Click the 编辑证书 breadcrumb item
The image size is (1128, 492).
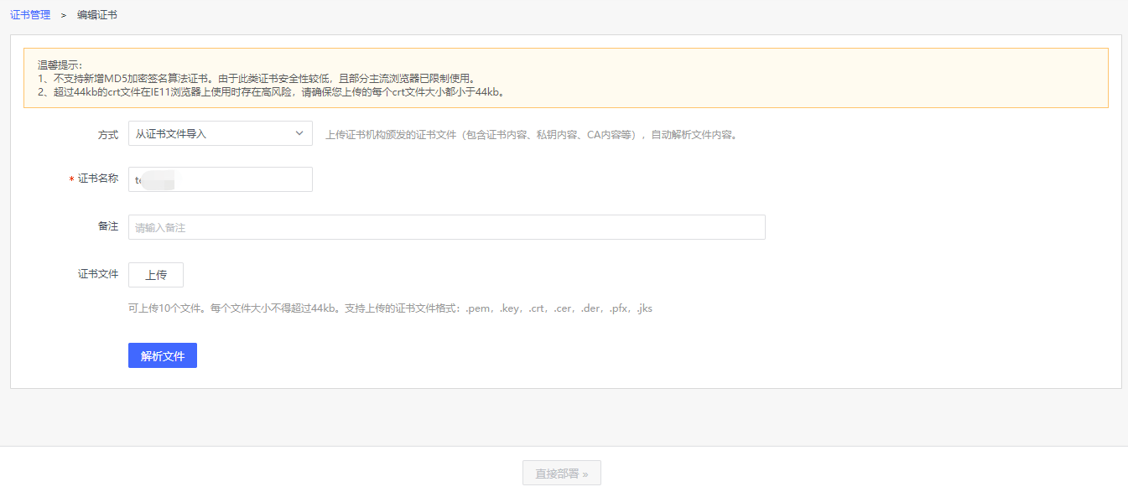(97, 15)
